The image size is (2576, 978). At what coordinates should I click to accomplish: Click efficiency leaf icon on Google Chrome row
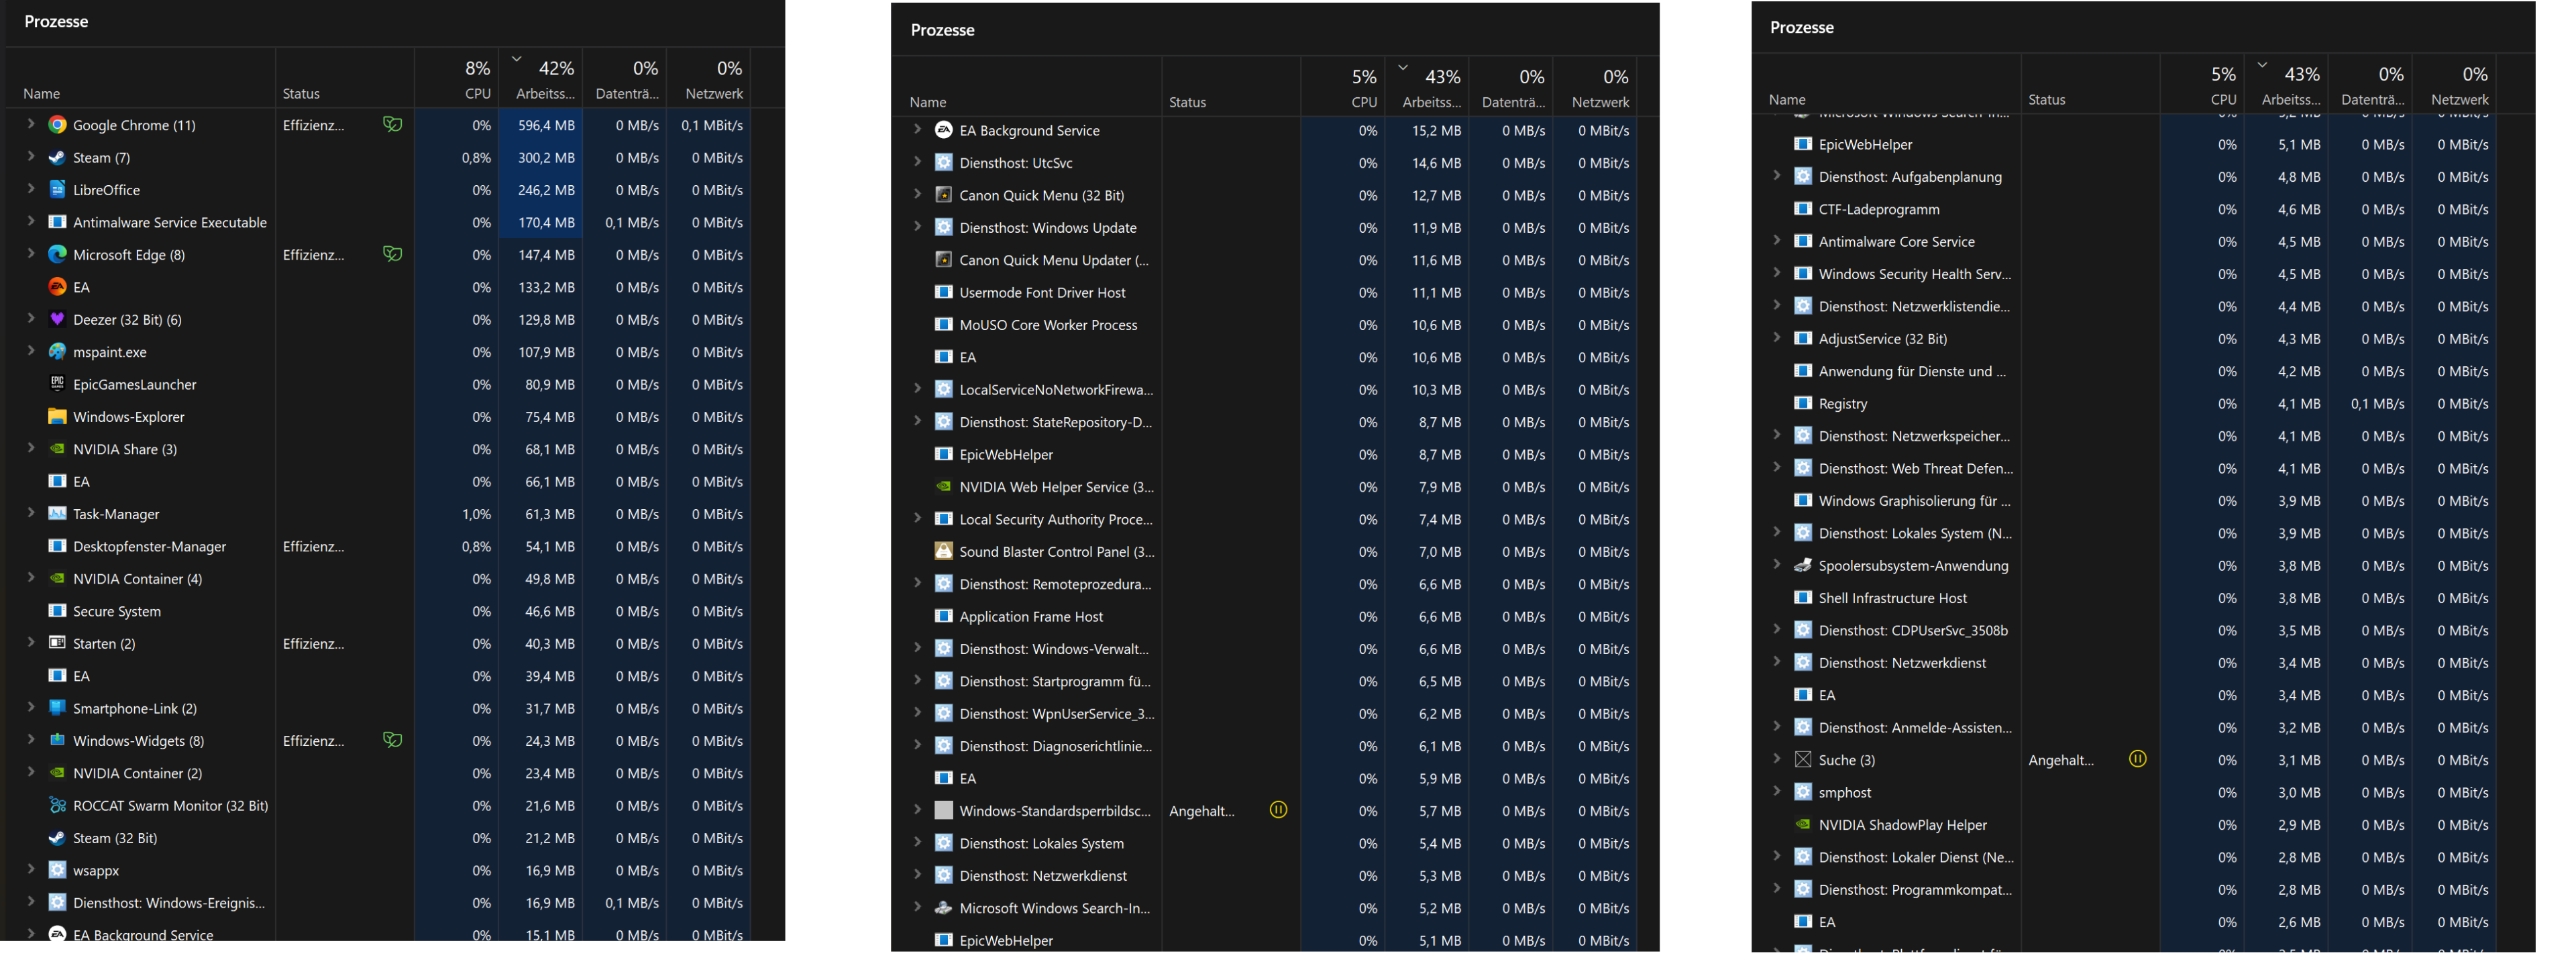coord(392,125)
